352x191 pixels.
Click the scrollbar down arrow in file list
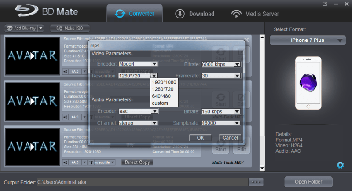[x=262, y=168]
